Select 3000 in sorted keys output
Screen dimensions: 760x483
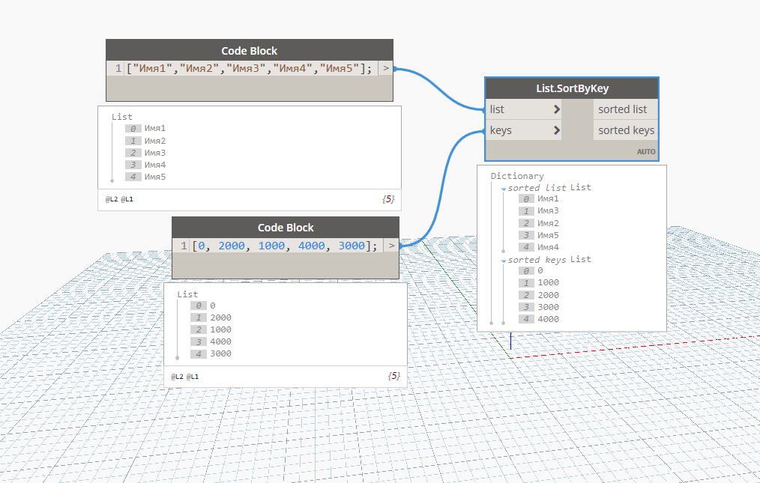(x=548, y=307)
